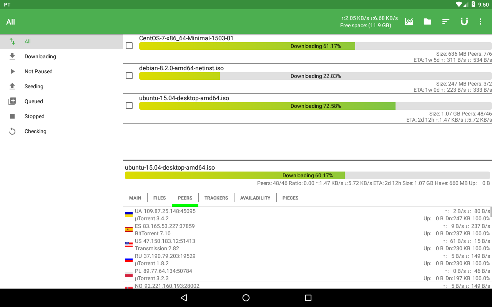Screen dimensions: 492x307
Task: Select the All filter label
Action: [x=28, y=41]
